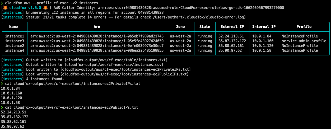Click 10.0.1.160 in private IPs output
This screenshot has height=129, width=331.
pyautogui.click(x=12, y=93)
